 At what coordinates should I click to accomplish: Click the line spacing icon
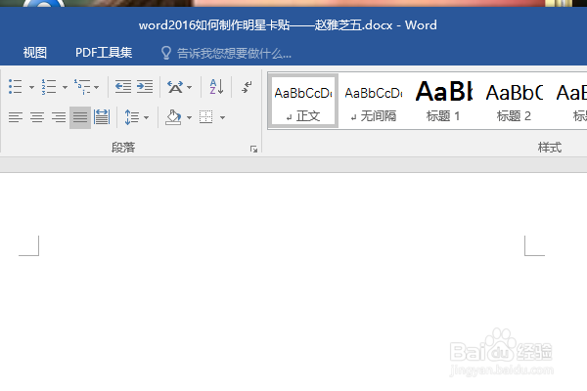pyautogui.click(x=131, y=117)
